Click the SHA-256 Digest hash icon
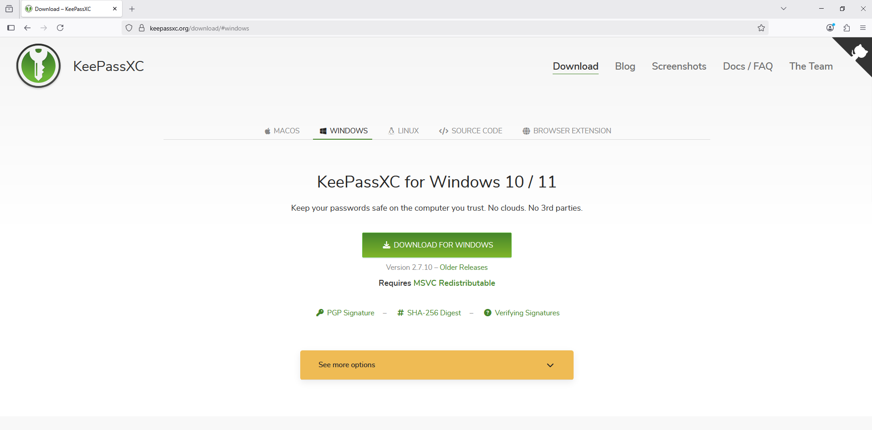This screenshot has width=872, height=430. point(400,313)
